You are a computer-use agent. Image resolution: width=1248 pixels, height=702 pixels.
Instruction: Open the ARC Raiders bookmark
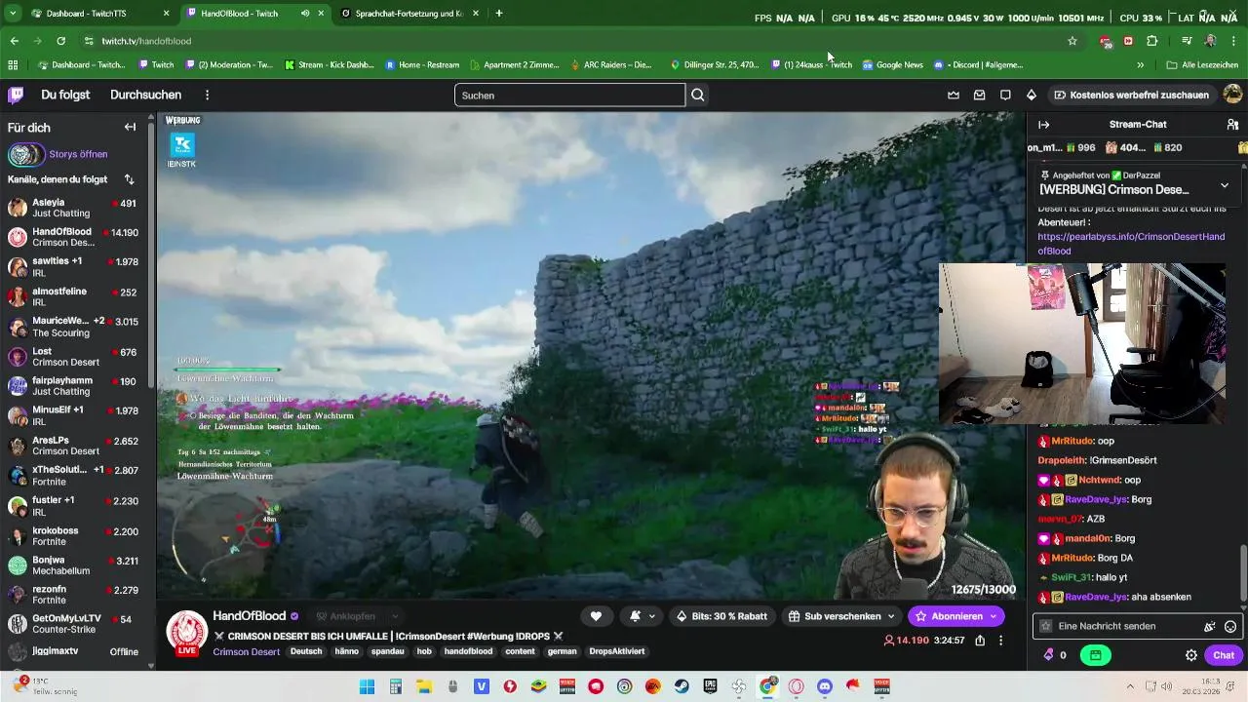[610, 65]
